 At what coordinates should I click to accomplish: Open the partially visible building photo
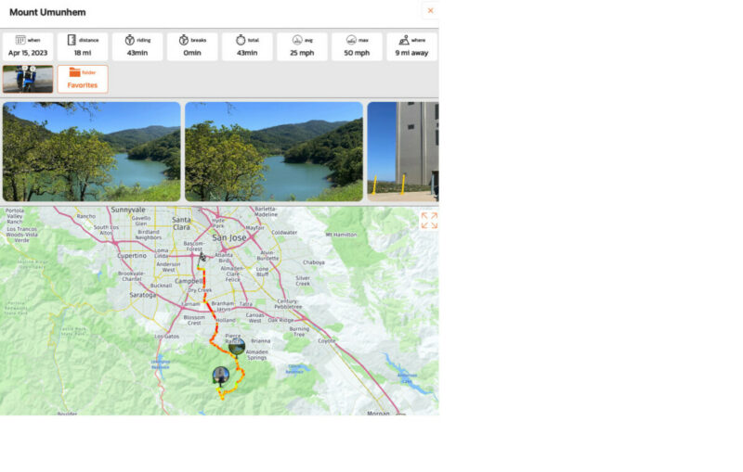(403, 151)
